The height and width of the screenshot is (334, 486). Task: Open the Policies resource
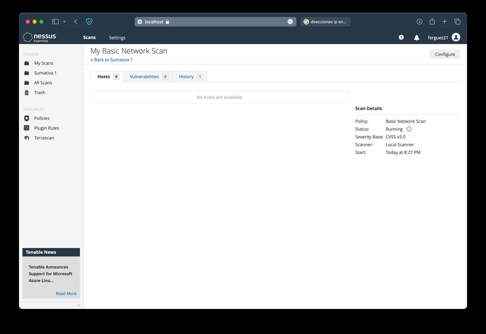coord(42,118)
